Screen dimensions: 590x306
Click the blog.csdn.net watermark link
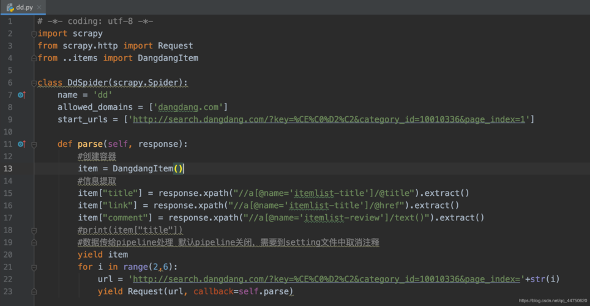click(x=552, y=301)
